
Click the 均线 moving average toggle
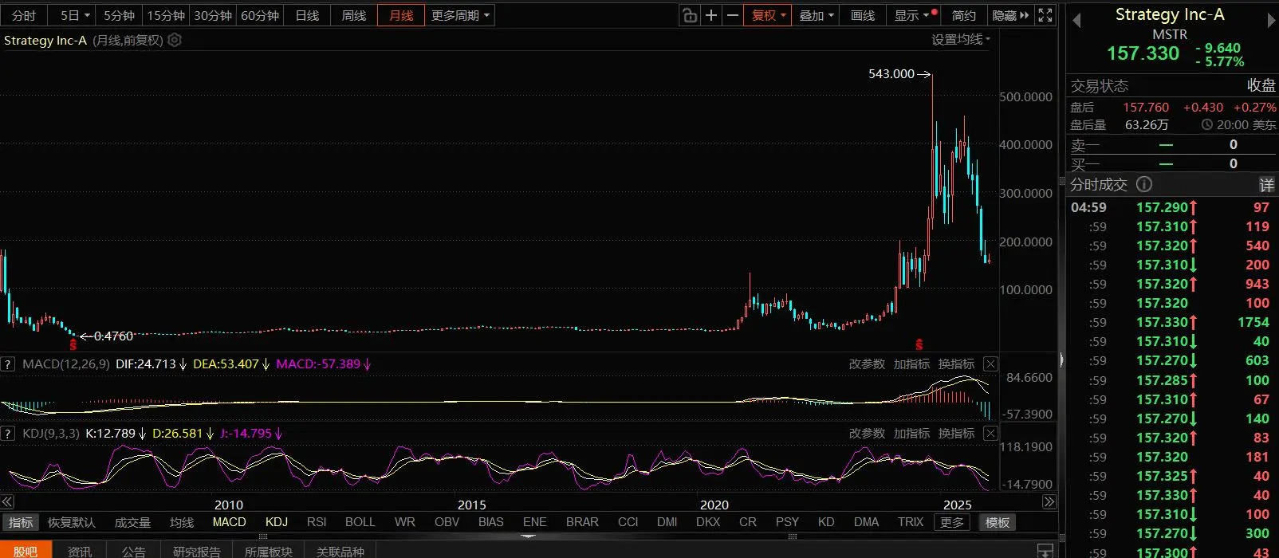pos(182,522)
